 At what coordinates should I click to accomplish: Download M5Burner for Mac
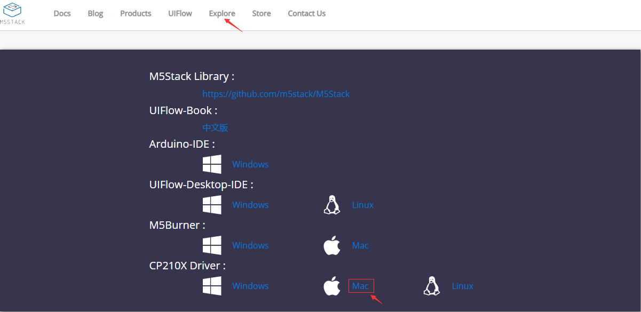(x=360, y=245)
